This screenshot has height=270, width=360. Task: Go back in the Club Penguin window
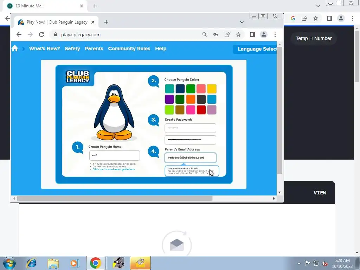click(19, 34)
